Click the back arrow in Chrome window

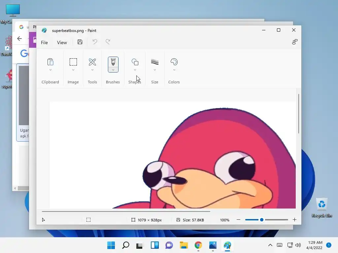pyautogui.click(x=19, y=39)
